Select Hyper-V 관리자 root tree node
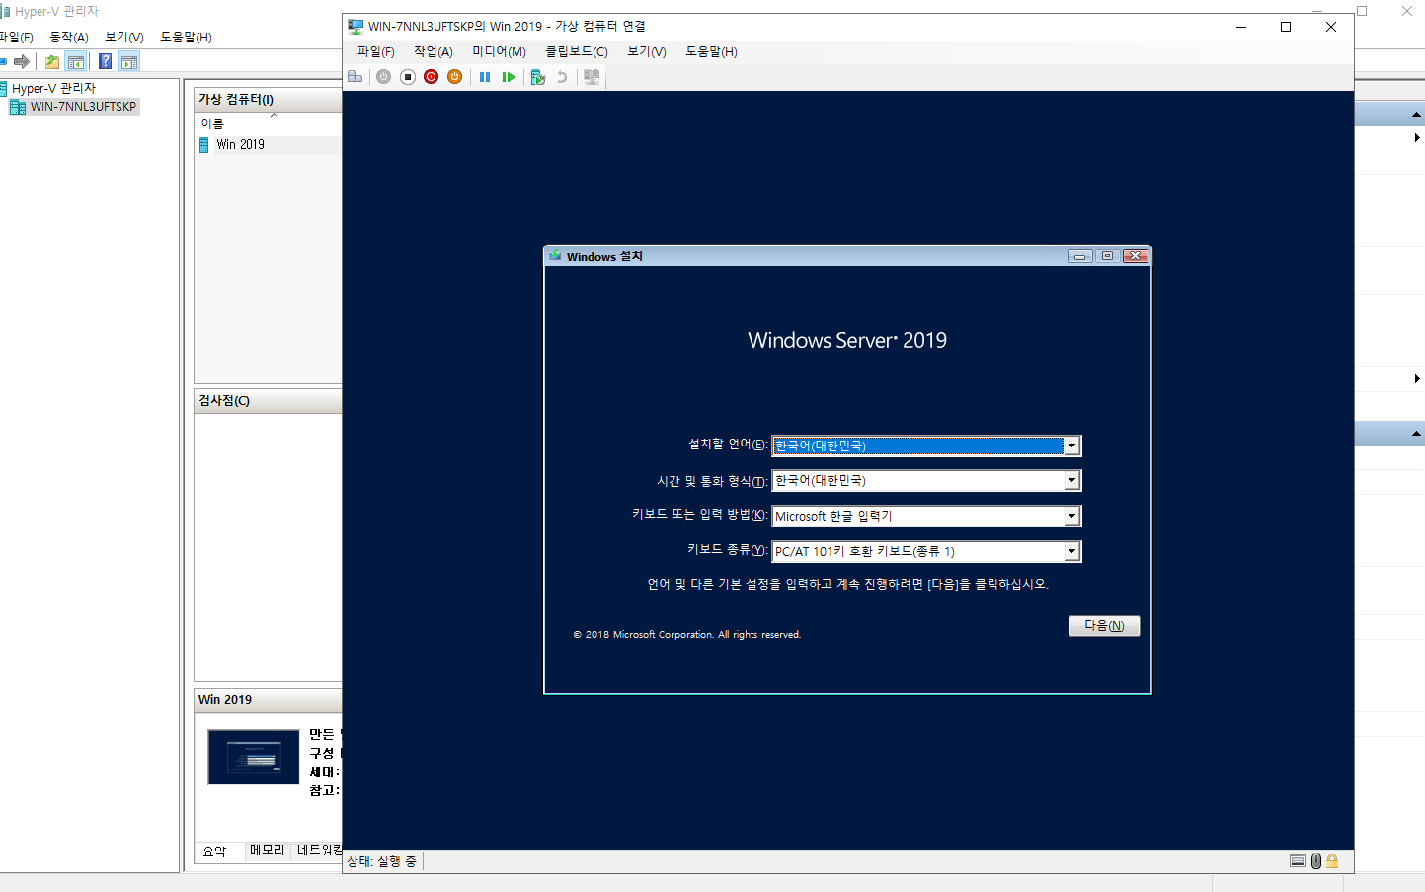Viewport: 1425px width, 892px height. point(53,88)
